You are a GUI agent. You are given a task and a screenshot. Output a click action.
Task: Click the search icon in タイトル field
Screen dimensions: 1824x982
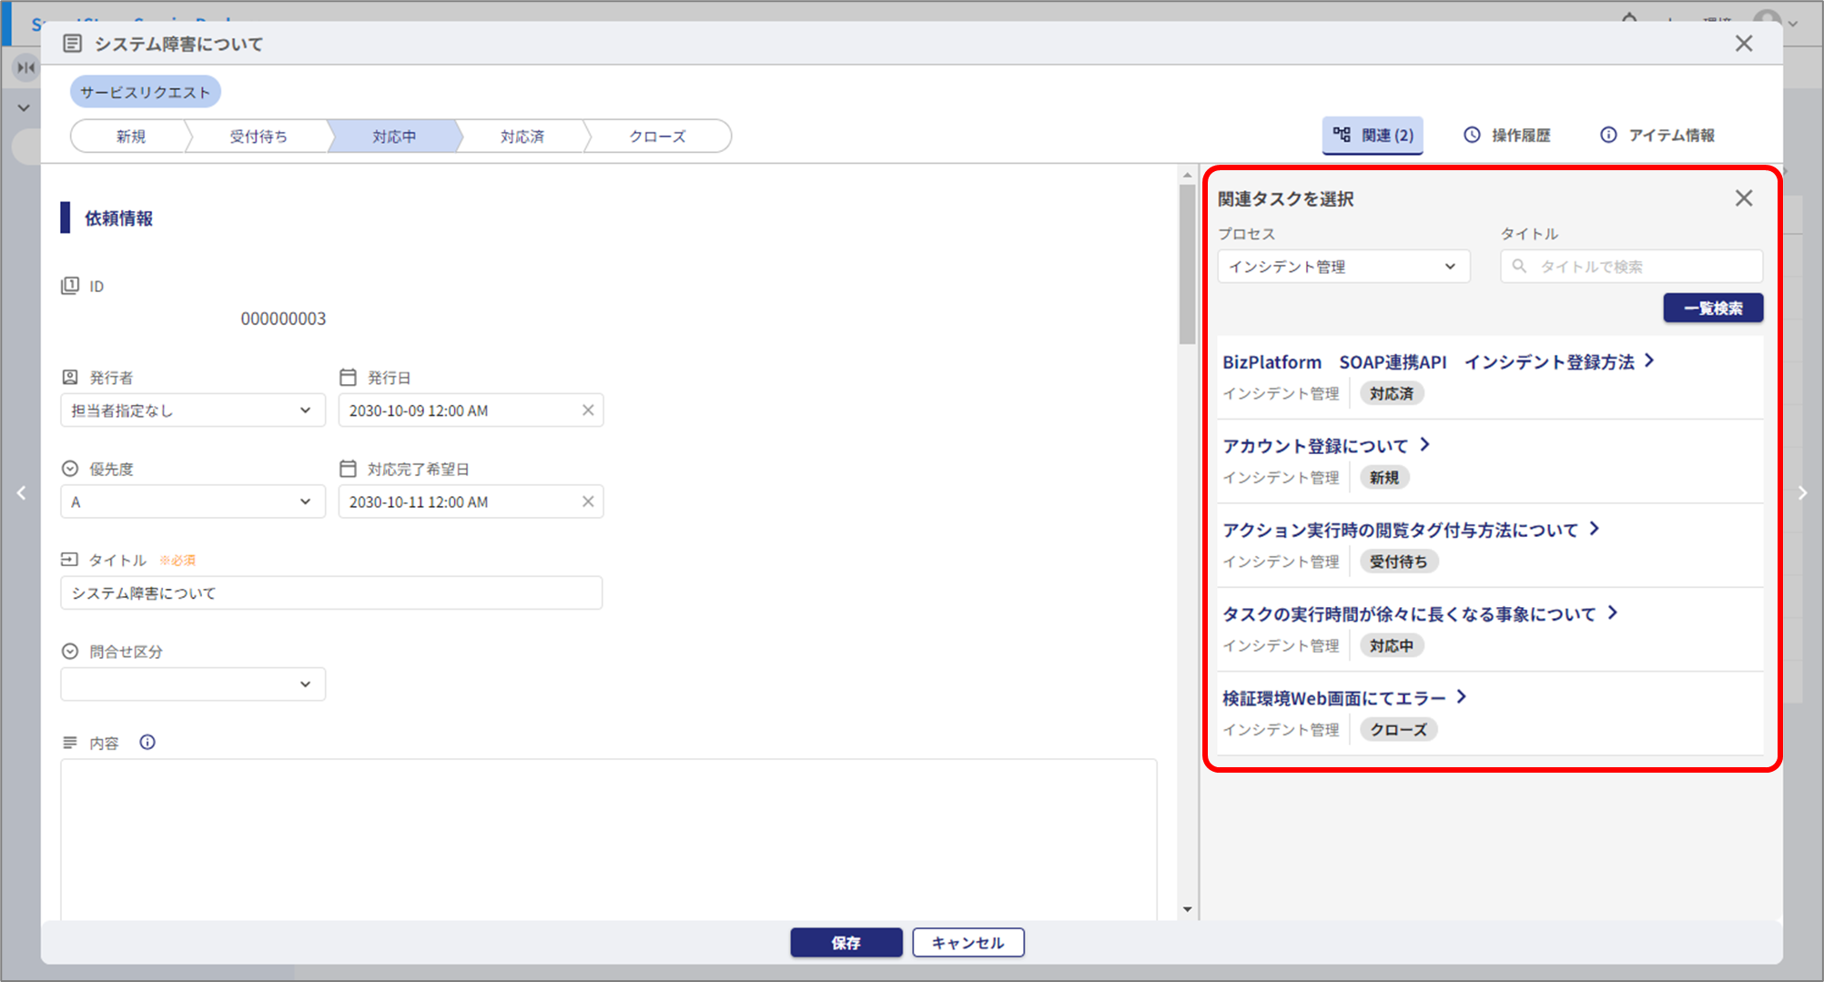tap(1519, 267)
